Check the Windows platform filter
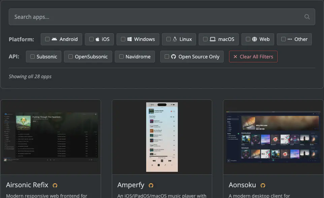Screen dimensions: 324x198 pos(123,39)
